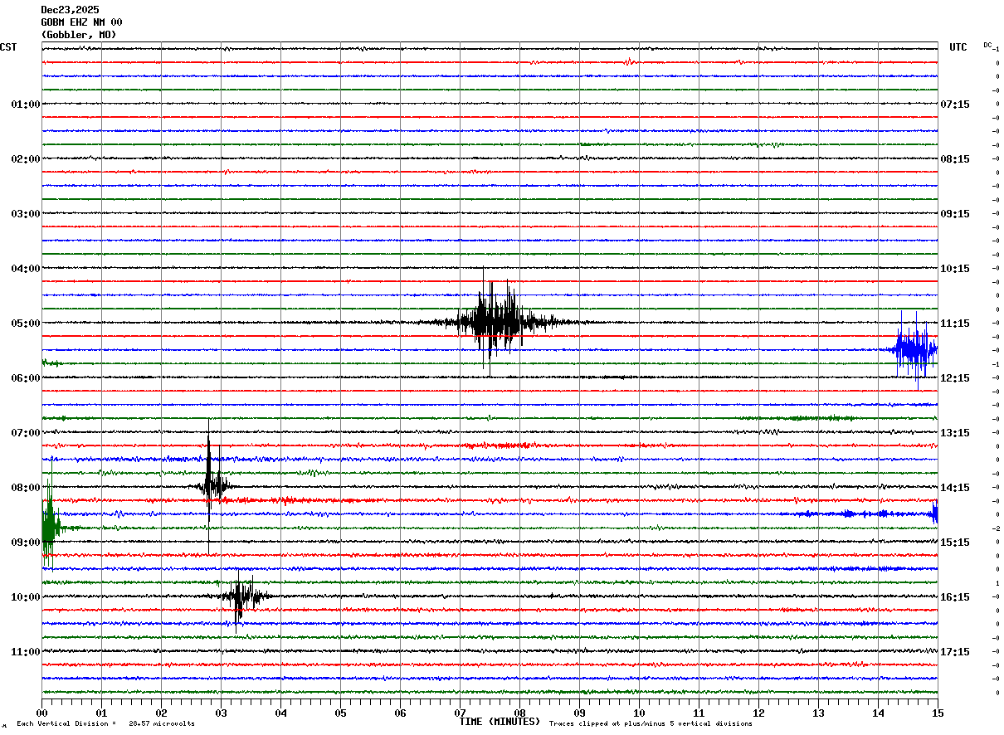Click the 17:15 UTC time label
The image size is (1004, 735).
[x=955, y=652]
